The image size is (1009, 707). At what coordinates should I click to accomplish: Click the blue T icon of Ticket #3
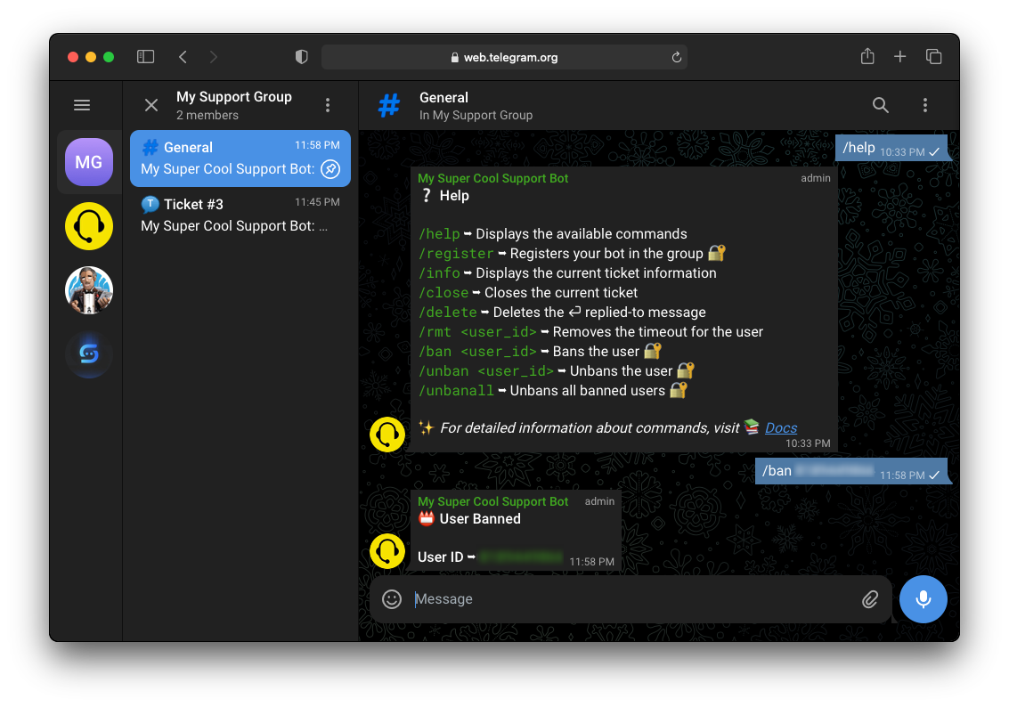tap(150, 204)
